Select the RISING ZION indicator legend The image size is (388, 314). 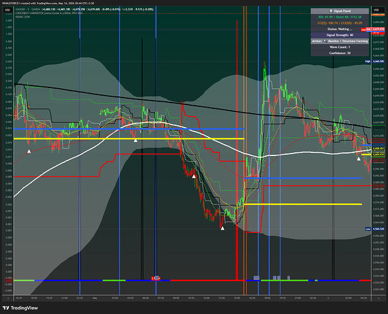coord(23,17)
